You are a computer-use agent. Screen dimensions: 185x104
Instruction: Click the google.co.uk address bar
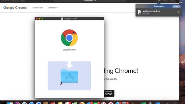click(x=90, y=1)
